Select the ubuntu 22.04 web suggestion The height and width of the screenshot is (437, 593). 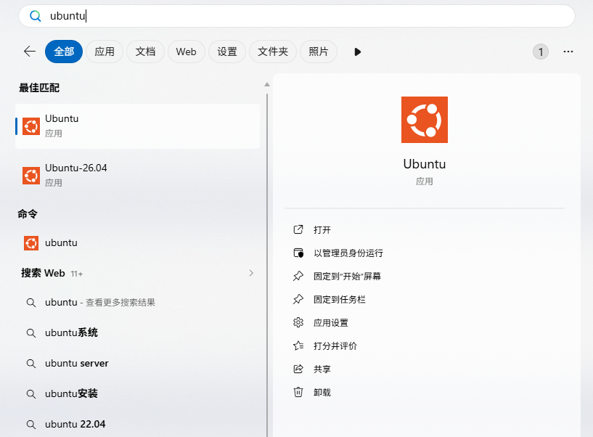coord(138,424)
